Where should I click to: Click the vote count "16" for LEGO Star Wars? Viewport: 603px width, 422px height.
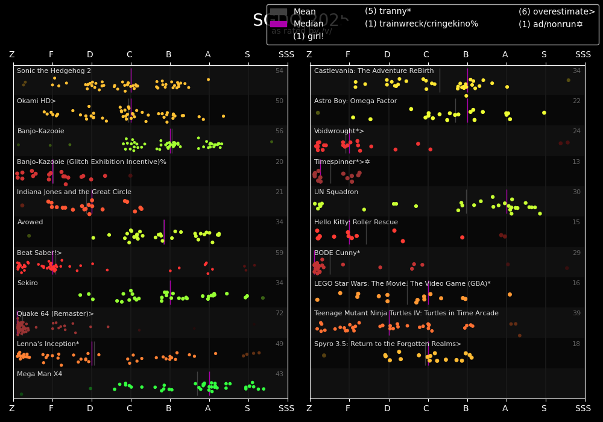point(576,283)
